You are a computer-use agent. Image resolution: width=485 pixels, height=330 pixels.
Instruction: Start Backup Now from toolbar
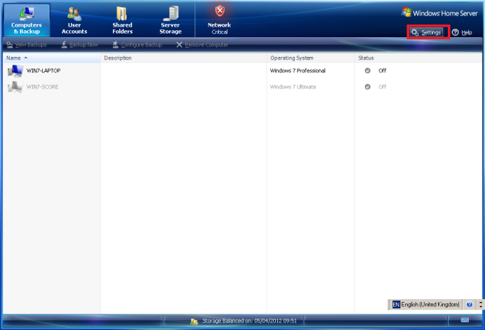click(x=79, y=45)
